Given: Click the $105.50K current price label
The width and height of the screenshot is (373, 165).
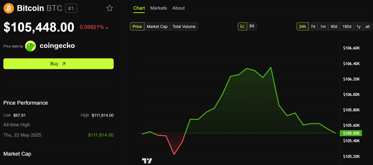Looking at the screenshot, I should pyautogui.click(x=351, y=133).
